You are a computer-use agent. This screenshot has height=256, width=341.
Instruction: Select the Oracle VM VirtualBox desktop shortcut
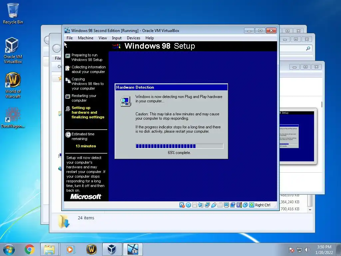point(13,50)
